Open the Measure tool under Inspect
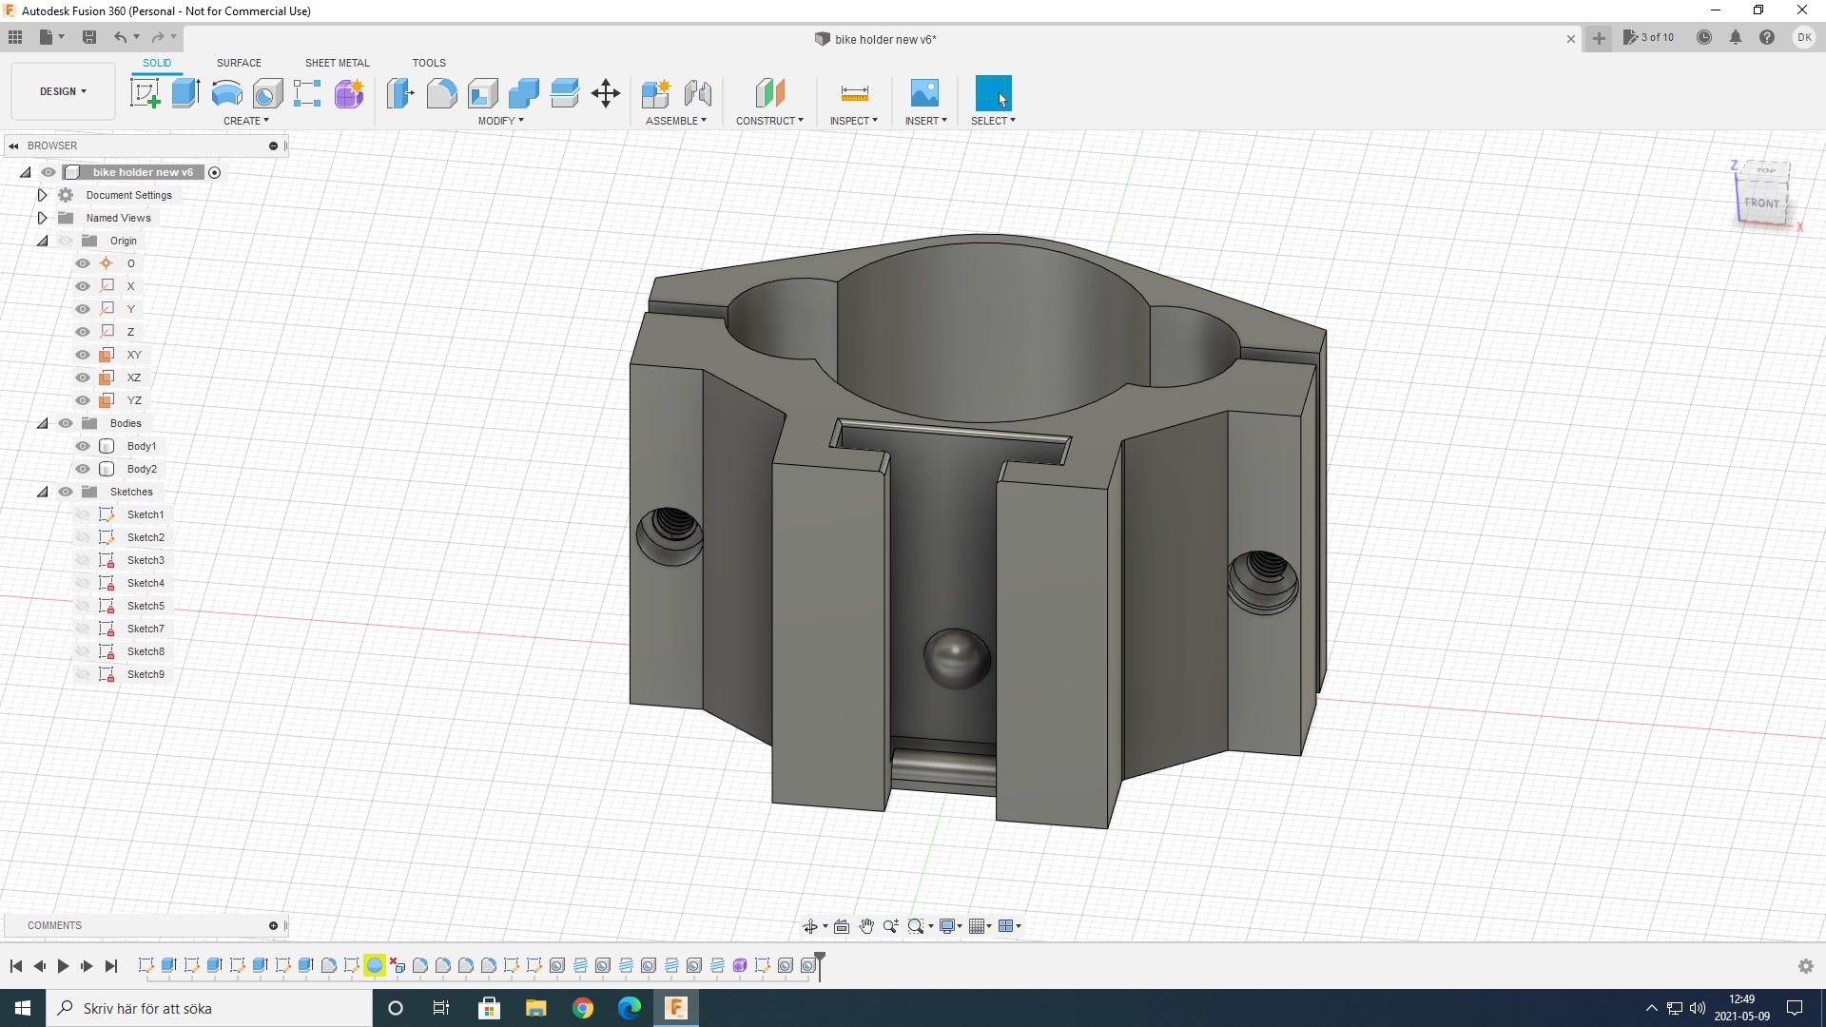The width and height of the screenshot is (1826, 1027). (x=854, y=93)
